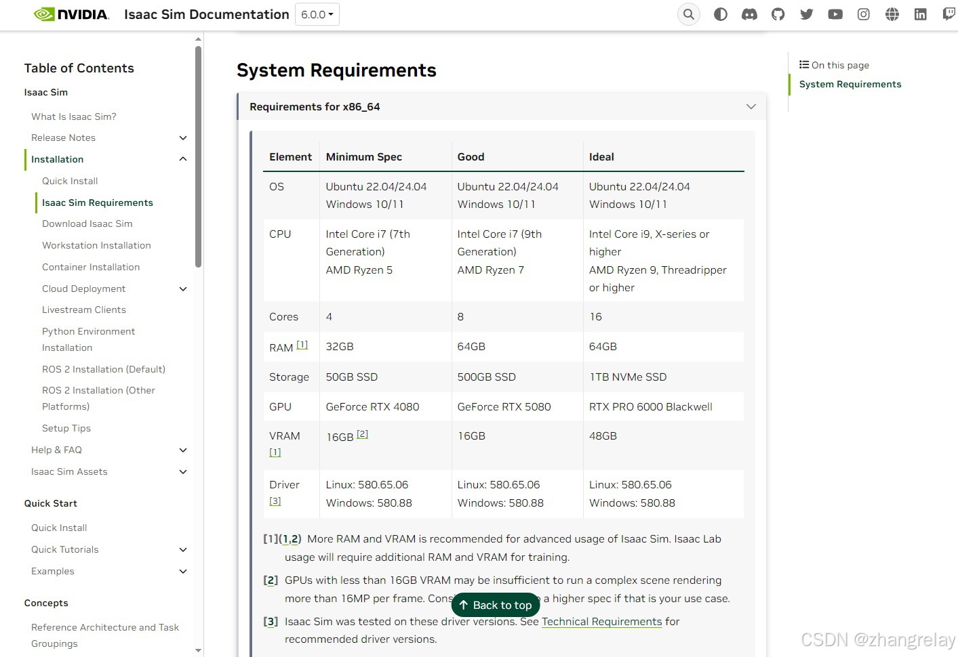Open Isaac Sim Assets page
Image resolution: width=958 pixels, height=657 pixels.
point(69,471)
